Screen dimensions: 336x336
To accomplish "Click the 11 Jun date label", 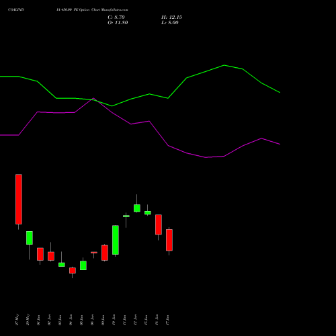I will coord(125,320).
